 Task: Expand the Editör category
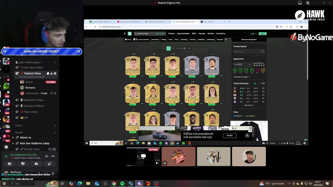point(20,125)
